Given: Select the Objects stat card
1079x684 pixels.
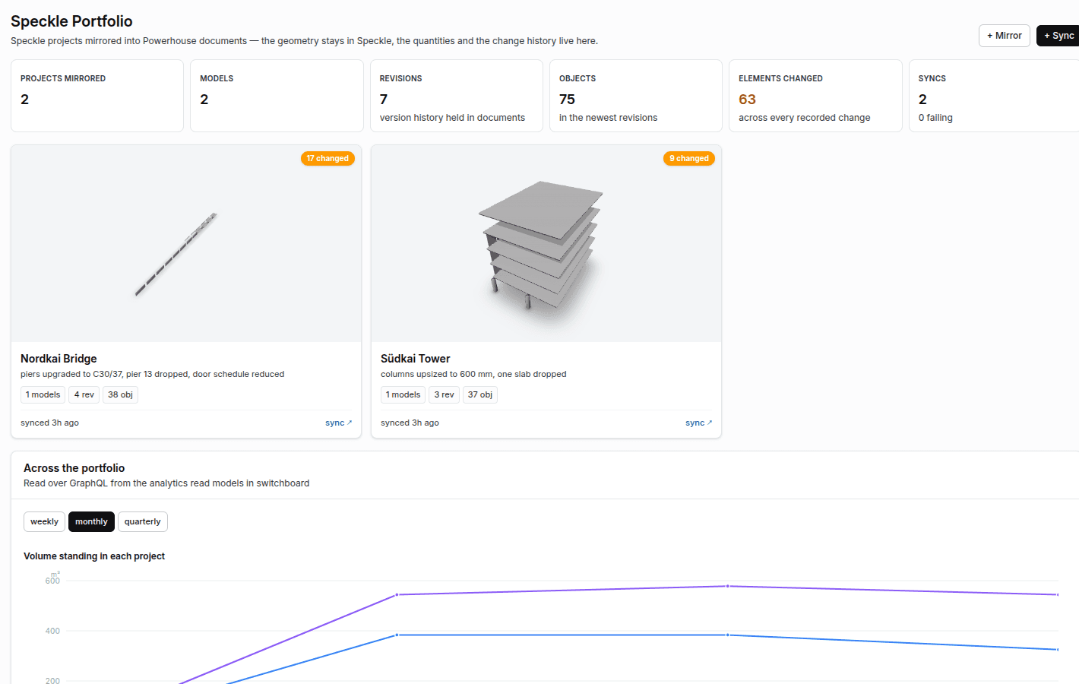Looking at the screenshot, I should tap(636, 96).
